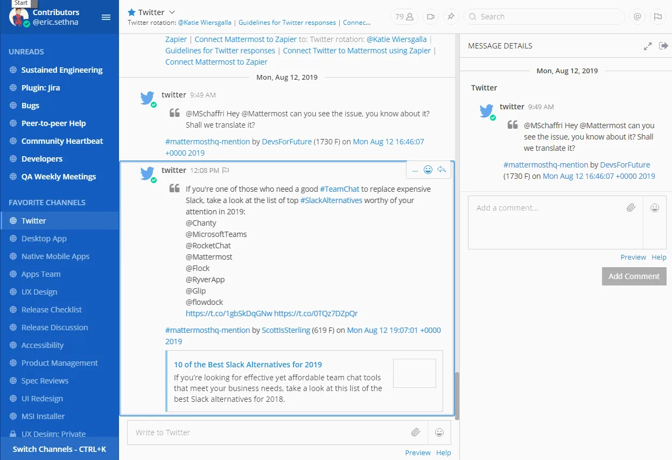Image resolution: width=672 pixels, height=460 pixels.
Task: Open the Plugin: Jira channel
Action: [41, 88]
